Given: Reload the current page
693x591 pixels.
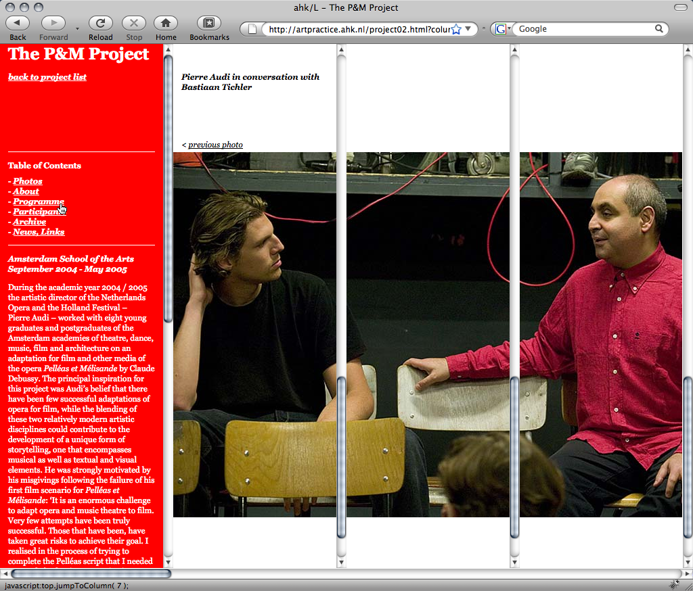Looking at the screenshot, I should tap(100, 23).
